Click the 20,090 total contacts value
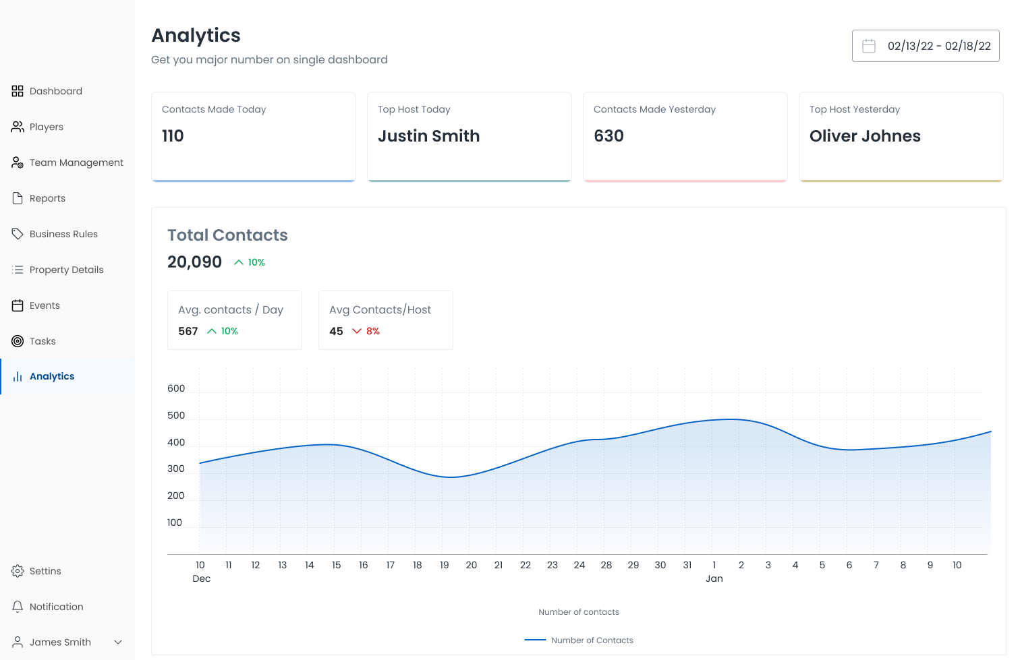 [194, 262]
